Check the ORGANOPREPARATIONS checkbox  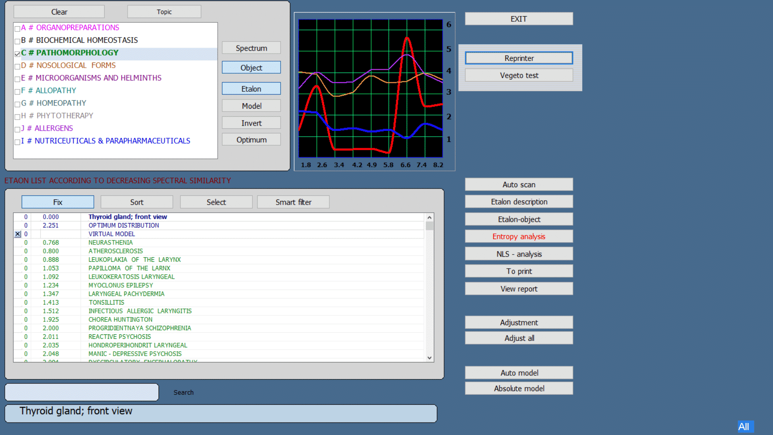pyautogui.click(x=17, y=29)
